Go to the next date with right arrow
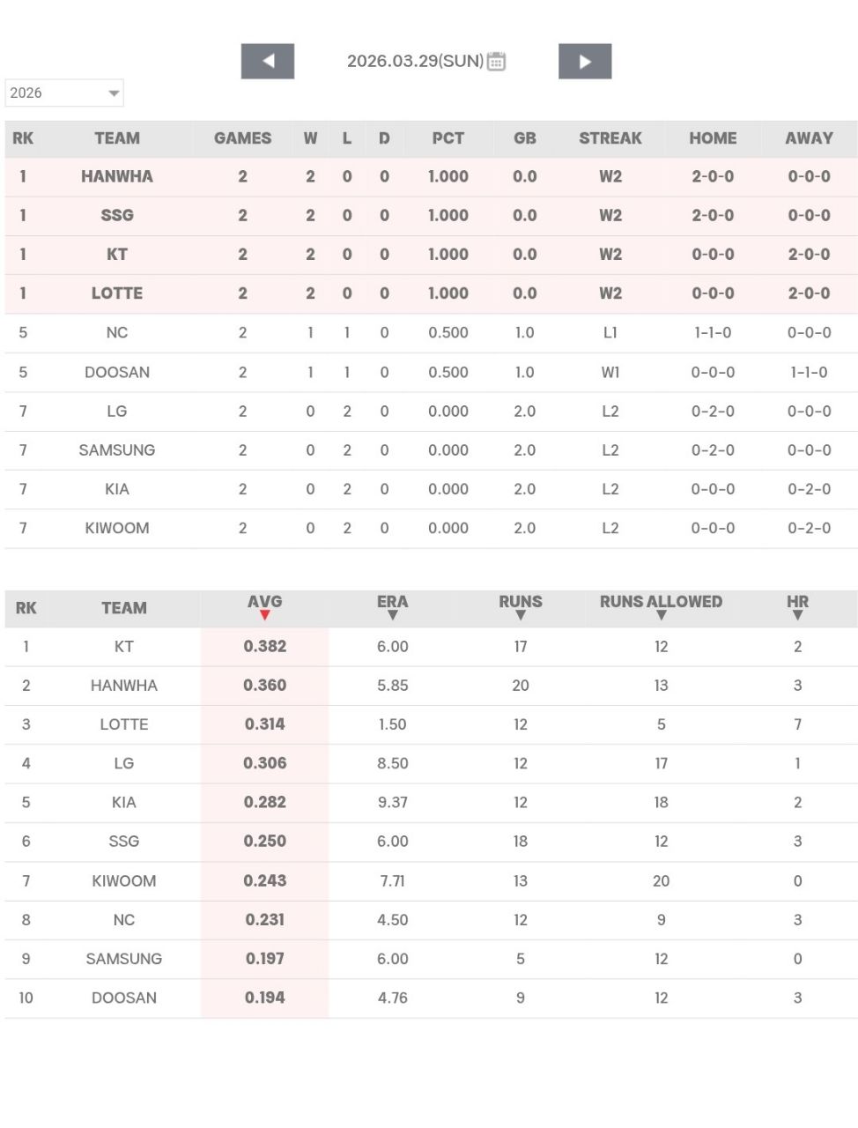 pos(585,62)
